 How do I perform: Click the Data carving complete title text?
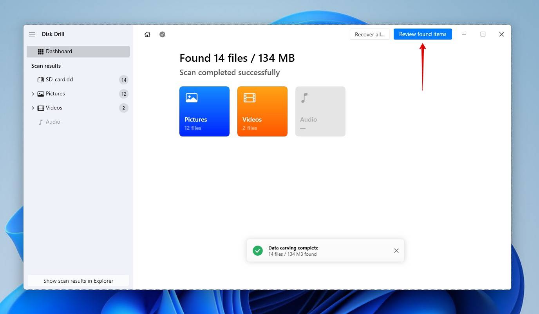(x=293, y=248)
